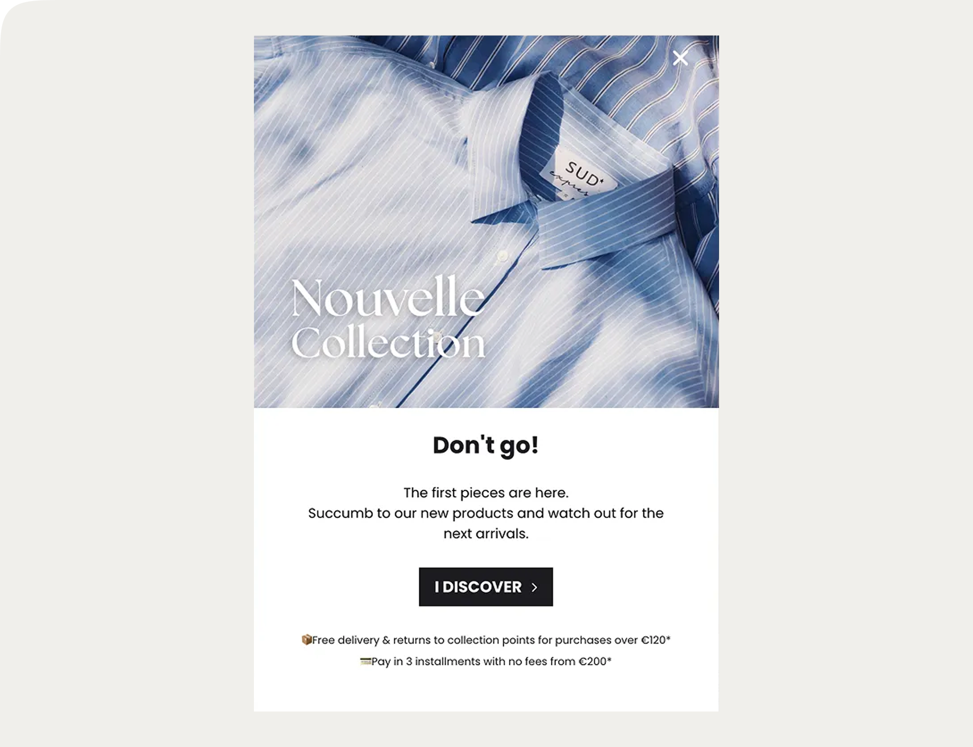Click the package emoji before Free delivery
Screen dimensions: 973x747
(x=306, y=639)
